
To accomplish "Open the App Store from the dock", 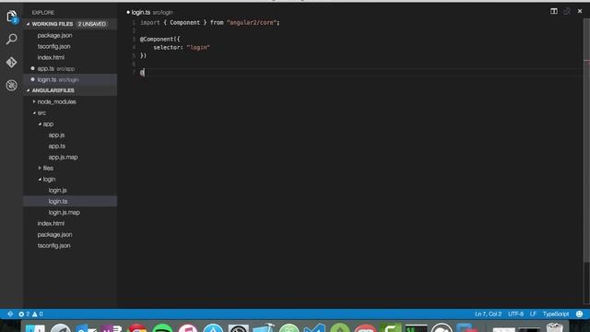I will 213,327.
